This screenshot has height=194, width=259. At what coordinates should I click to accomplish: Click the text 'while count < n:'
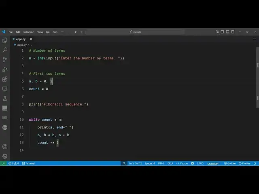(46, 120)
